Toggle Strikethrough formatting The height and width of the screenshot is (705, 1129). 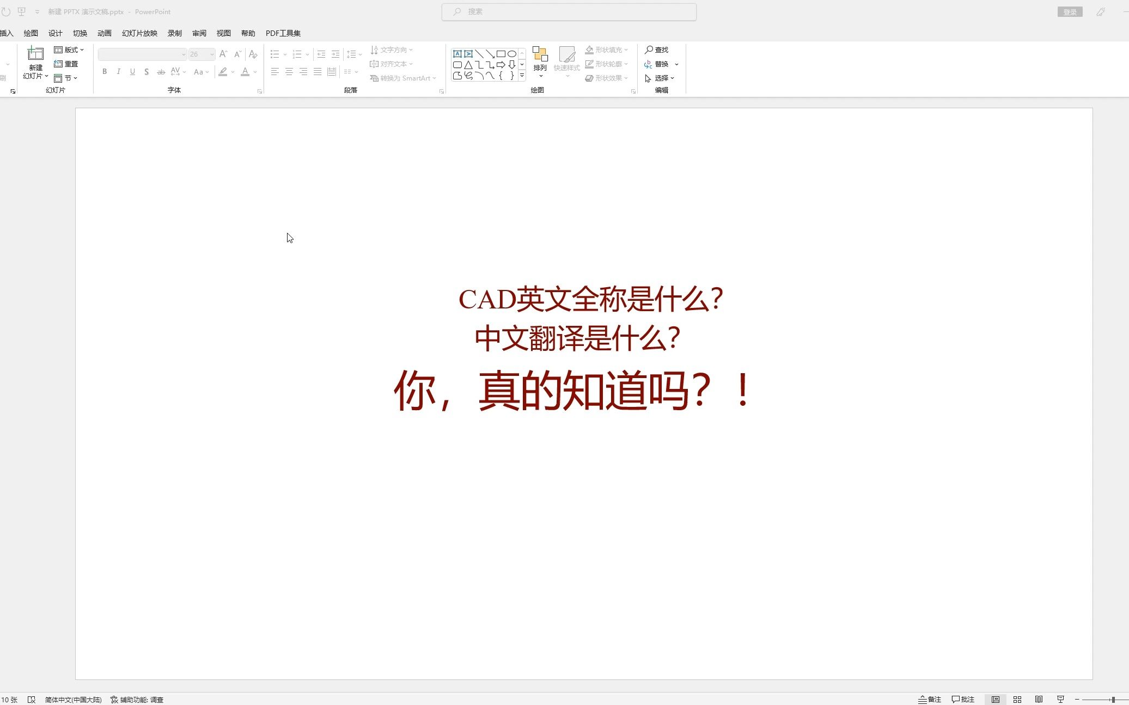coord(161,71)
